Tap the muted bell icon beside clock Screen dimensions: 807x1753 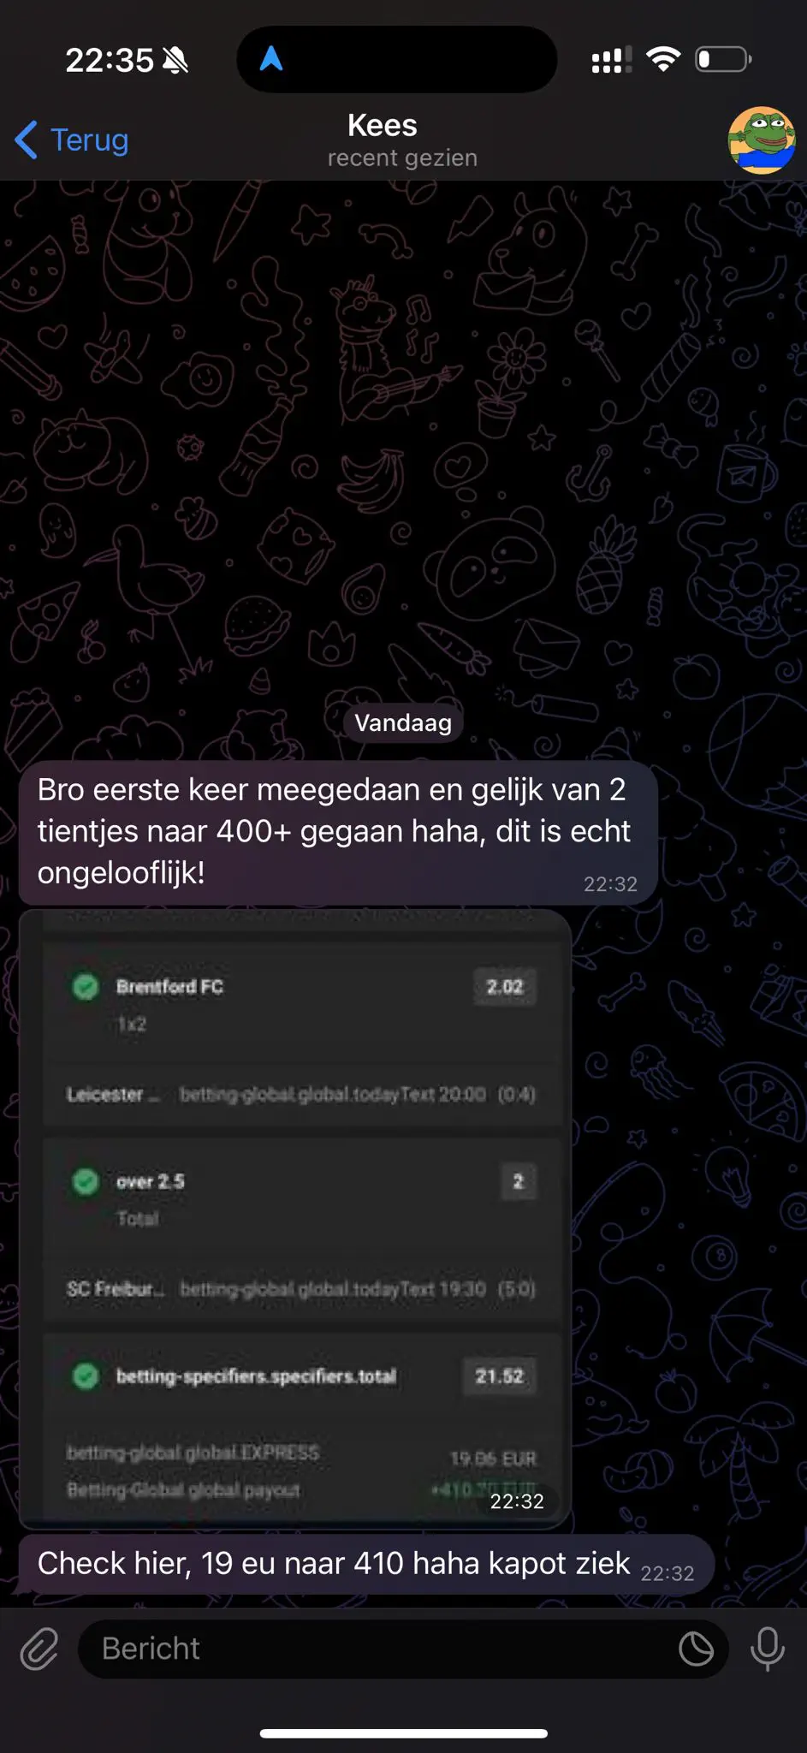[175, 61]
